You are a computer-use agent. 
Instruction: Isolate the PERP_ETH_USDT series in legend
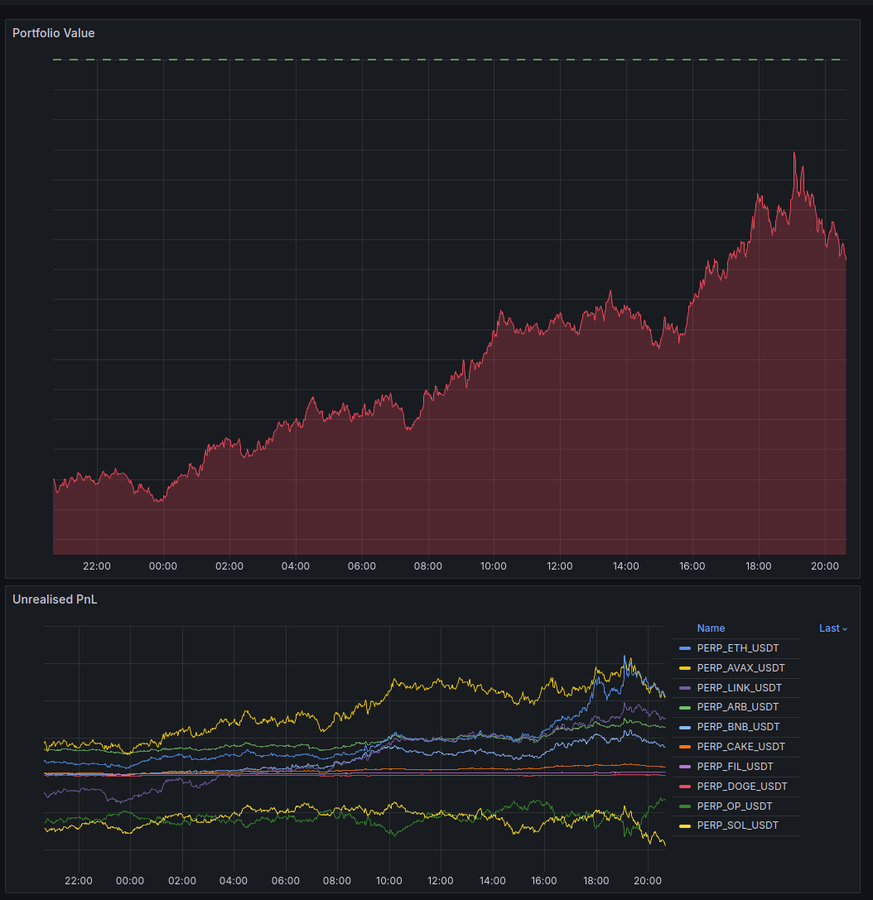[x=737, y=648]
